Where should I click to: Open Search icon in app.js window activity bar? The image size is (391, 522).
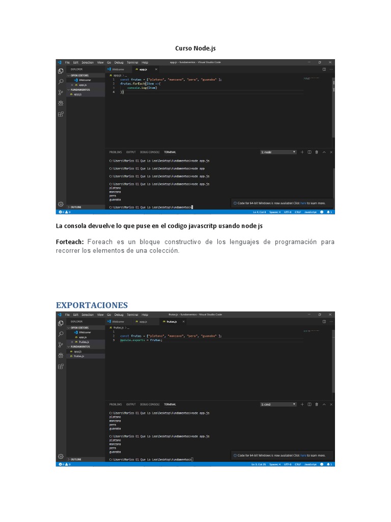click(61, 82)
